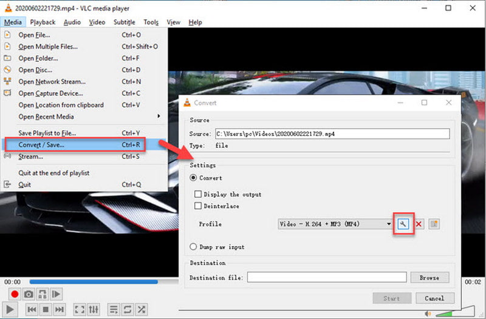This screenshot has width=486, height=319.
Task: Open the Video menu
Action: 97,22
